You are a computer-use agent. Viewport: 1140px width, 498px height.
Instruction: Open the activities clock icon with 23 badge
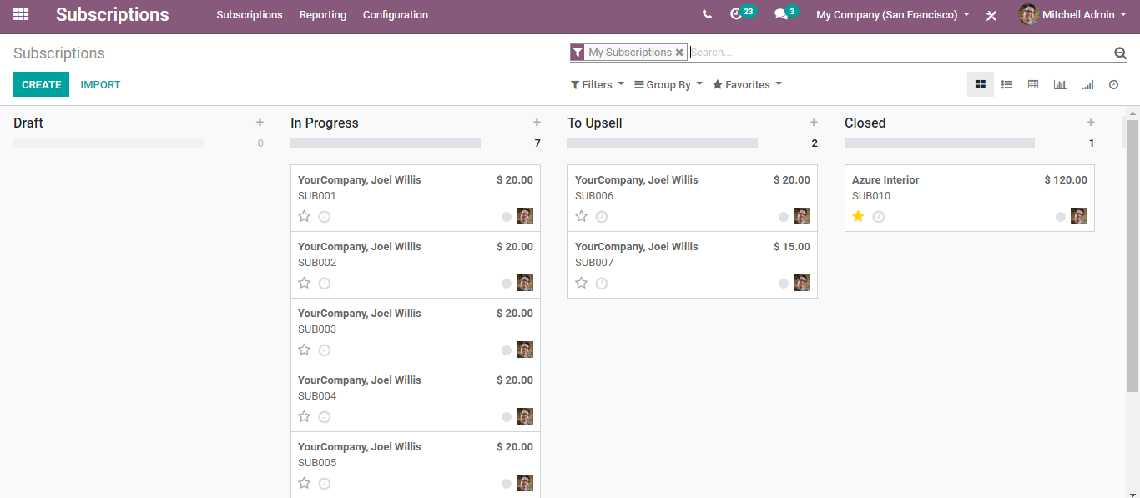pyautogui.click(x=736, y=14)
